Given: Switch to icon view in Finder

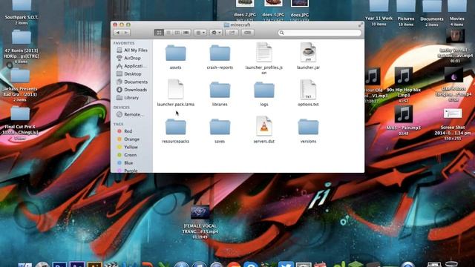Looking at the screenshot, I should point(159,33).
